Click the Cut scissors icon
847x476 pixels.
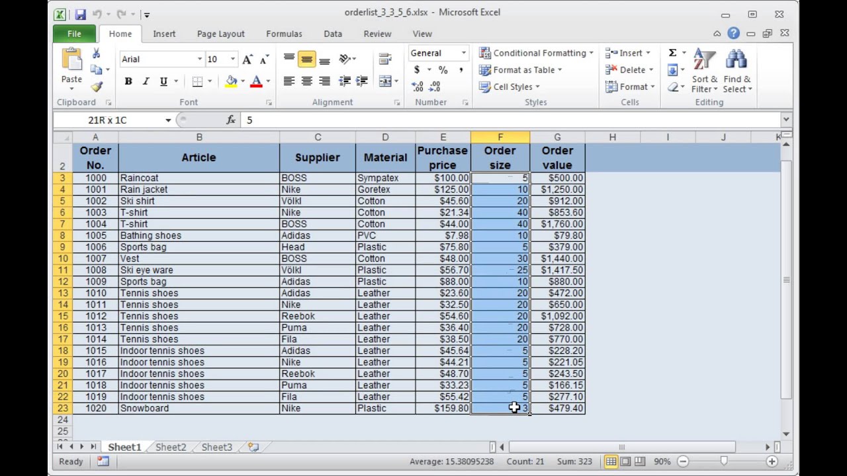pos(97,54)
